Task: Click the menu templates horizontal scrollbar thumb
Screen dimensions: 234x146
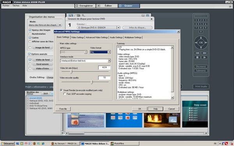Action: pyautogui.click(x=76, y=133)
